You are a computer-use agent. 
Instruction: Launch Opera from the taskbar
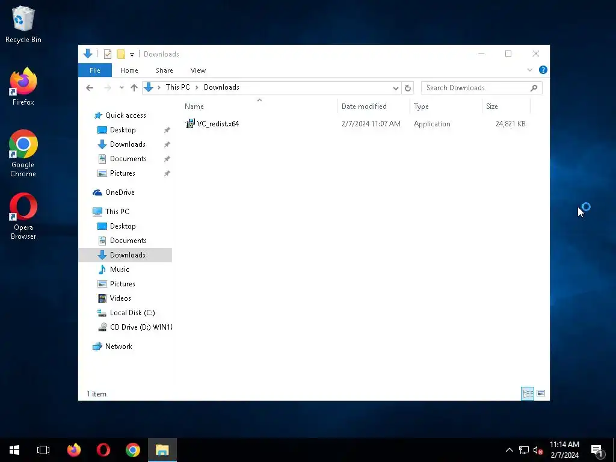tap(103, 450)
